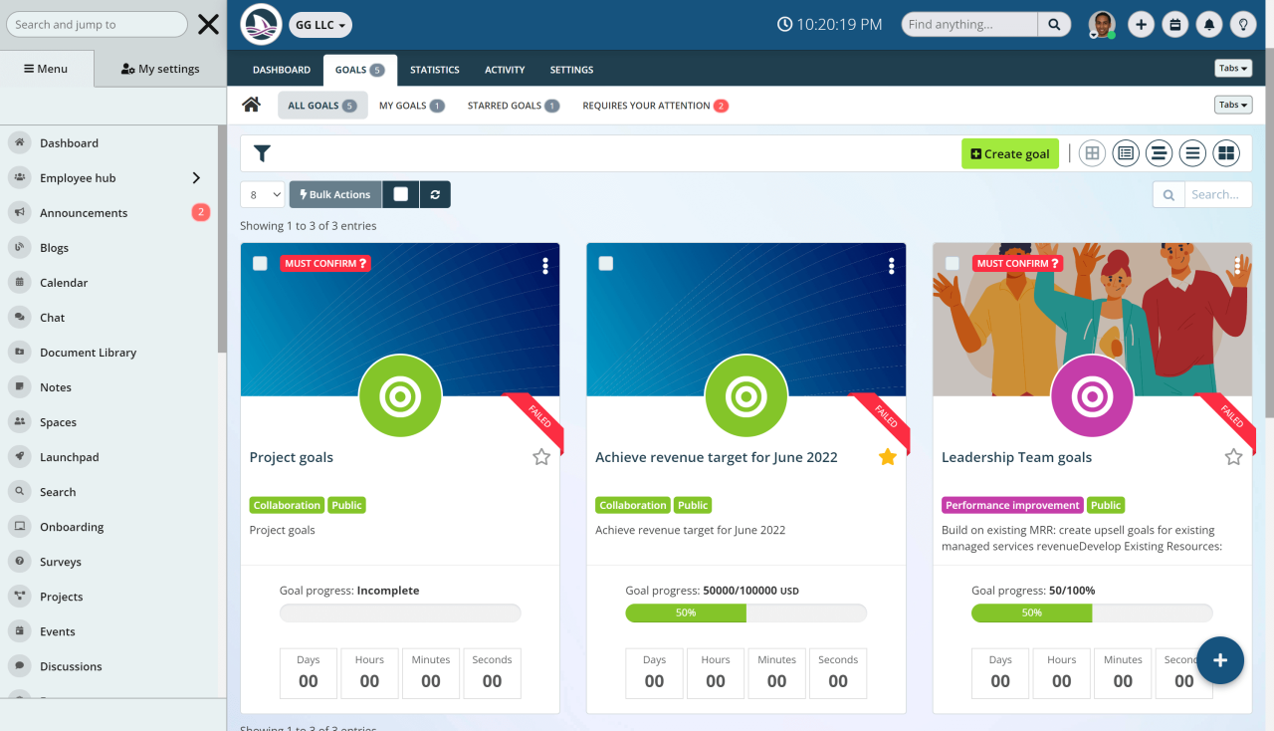Open the Requires Your Attention tab
This screenshot has width=1274, height=731.
pos(647,105)
